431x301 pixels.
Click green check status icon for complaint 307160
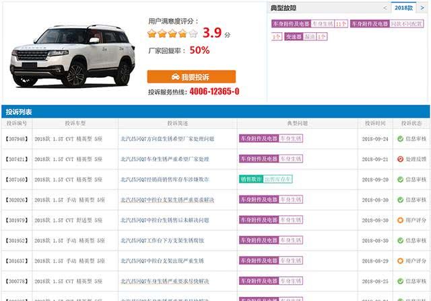point(400,179)
